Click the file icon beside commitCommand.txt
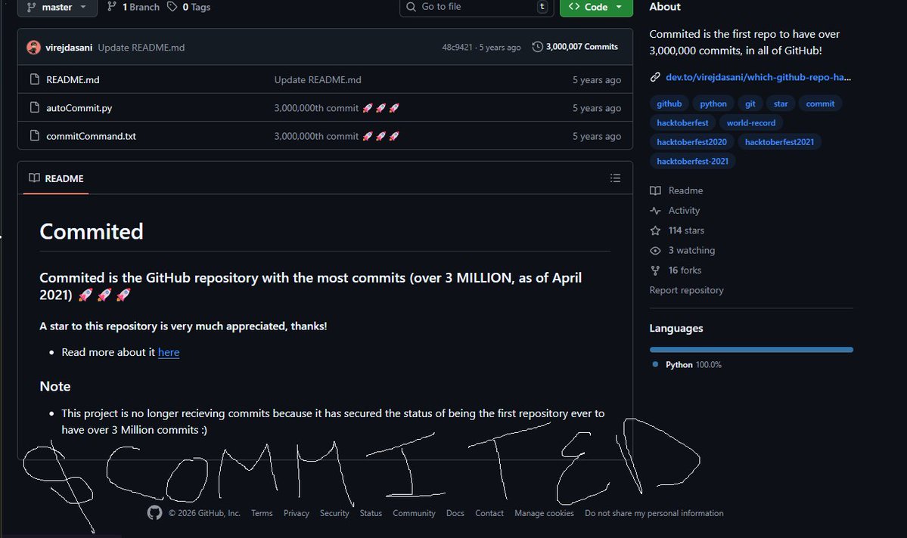 tap(35, 136)
